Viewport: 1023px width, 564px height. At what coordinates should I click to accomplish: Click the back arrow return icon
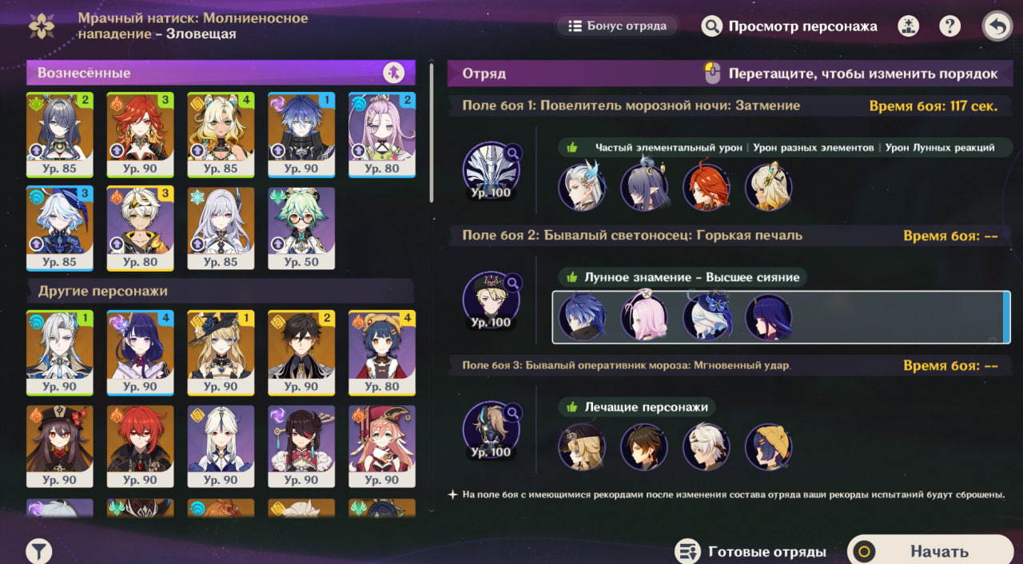(x=997, y=26)
